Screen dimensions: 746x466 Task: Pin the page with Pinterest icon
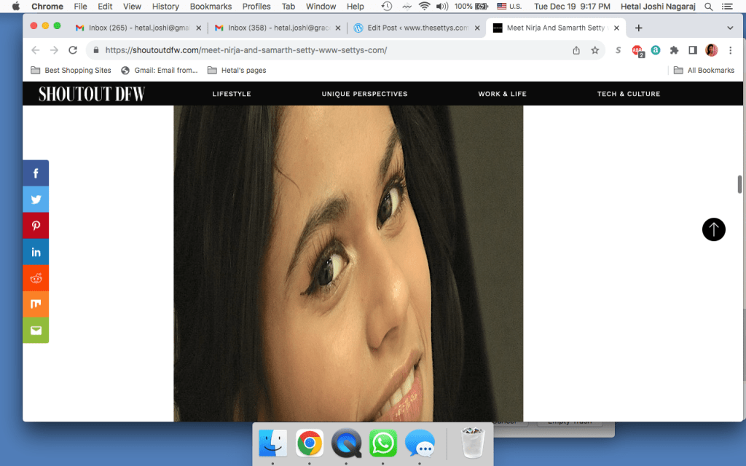pyautogui.click(x=36, y=226)
